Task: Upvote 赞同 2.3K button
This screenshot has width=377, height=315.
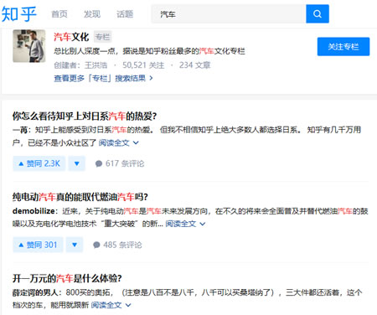Action: click(39, 163)
